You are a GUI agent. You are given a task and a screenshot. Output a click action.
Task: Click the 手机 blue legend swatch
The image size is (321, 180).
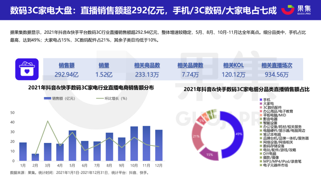point(261,100)
